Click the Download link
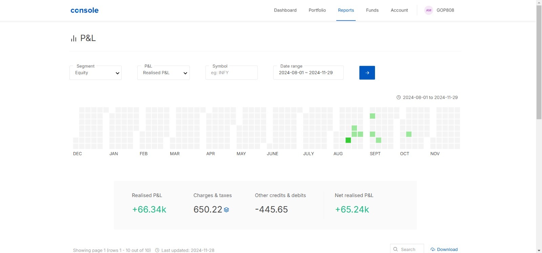Viewport: 542px width, 253px height. tap(447, 249)
